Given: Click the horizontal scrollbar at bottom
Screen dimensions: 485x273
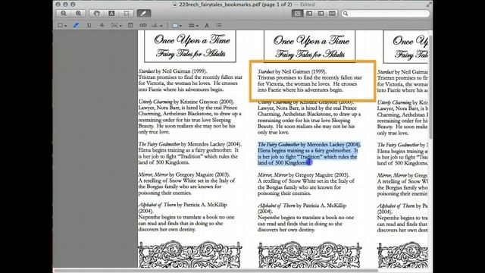Looking at the screenshot, I should pos(216,271).
